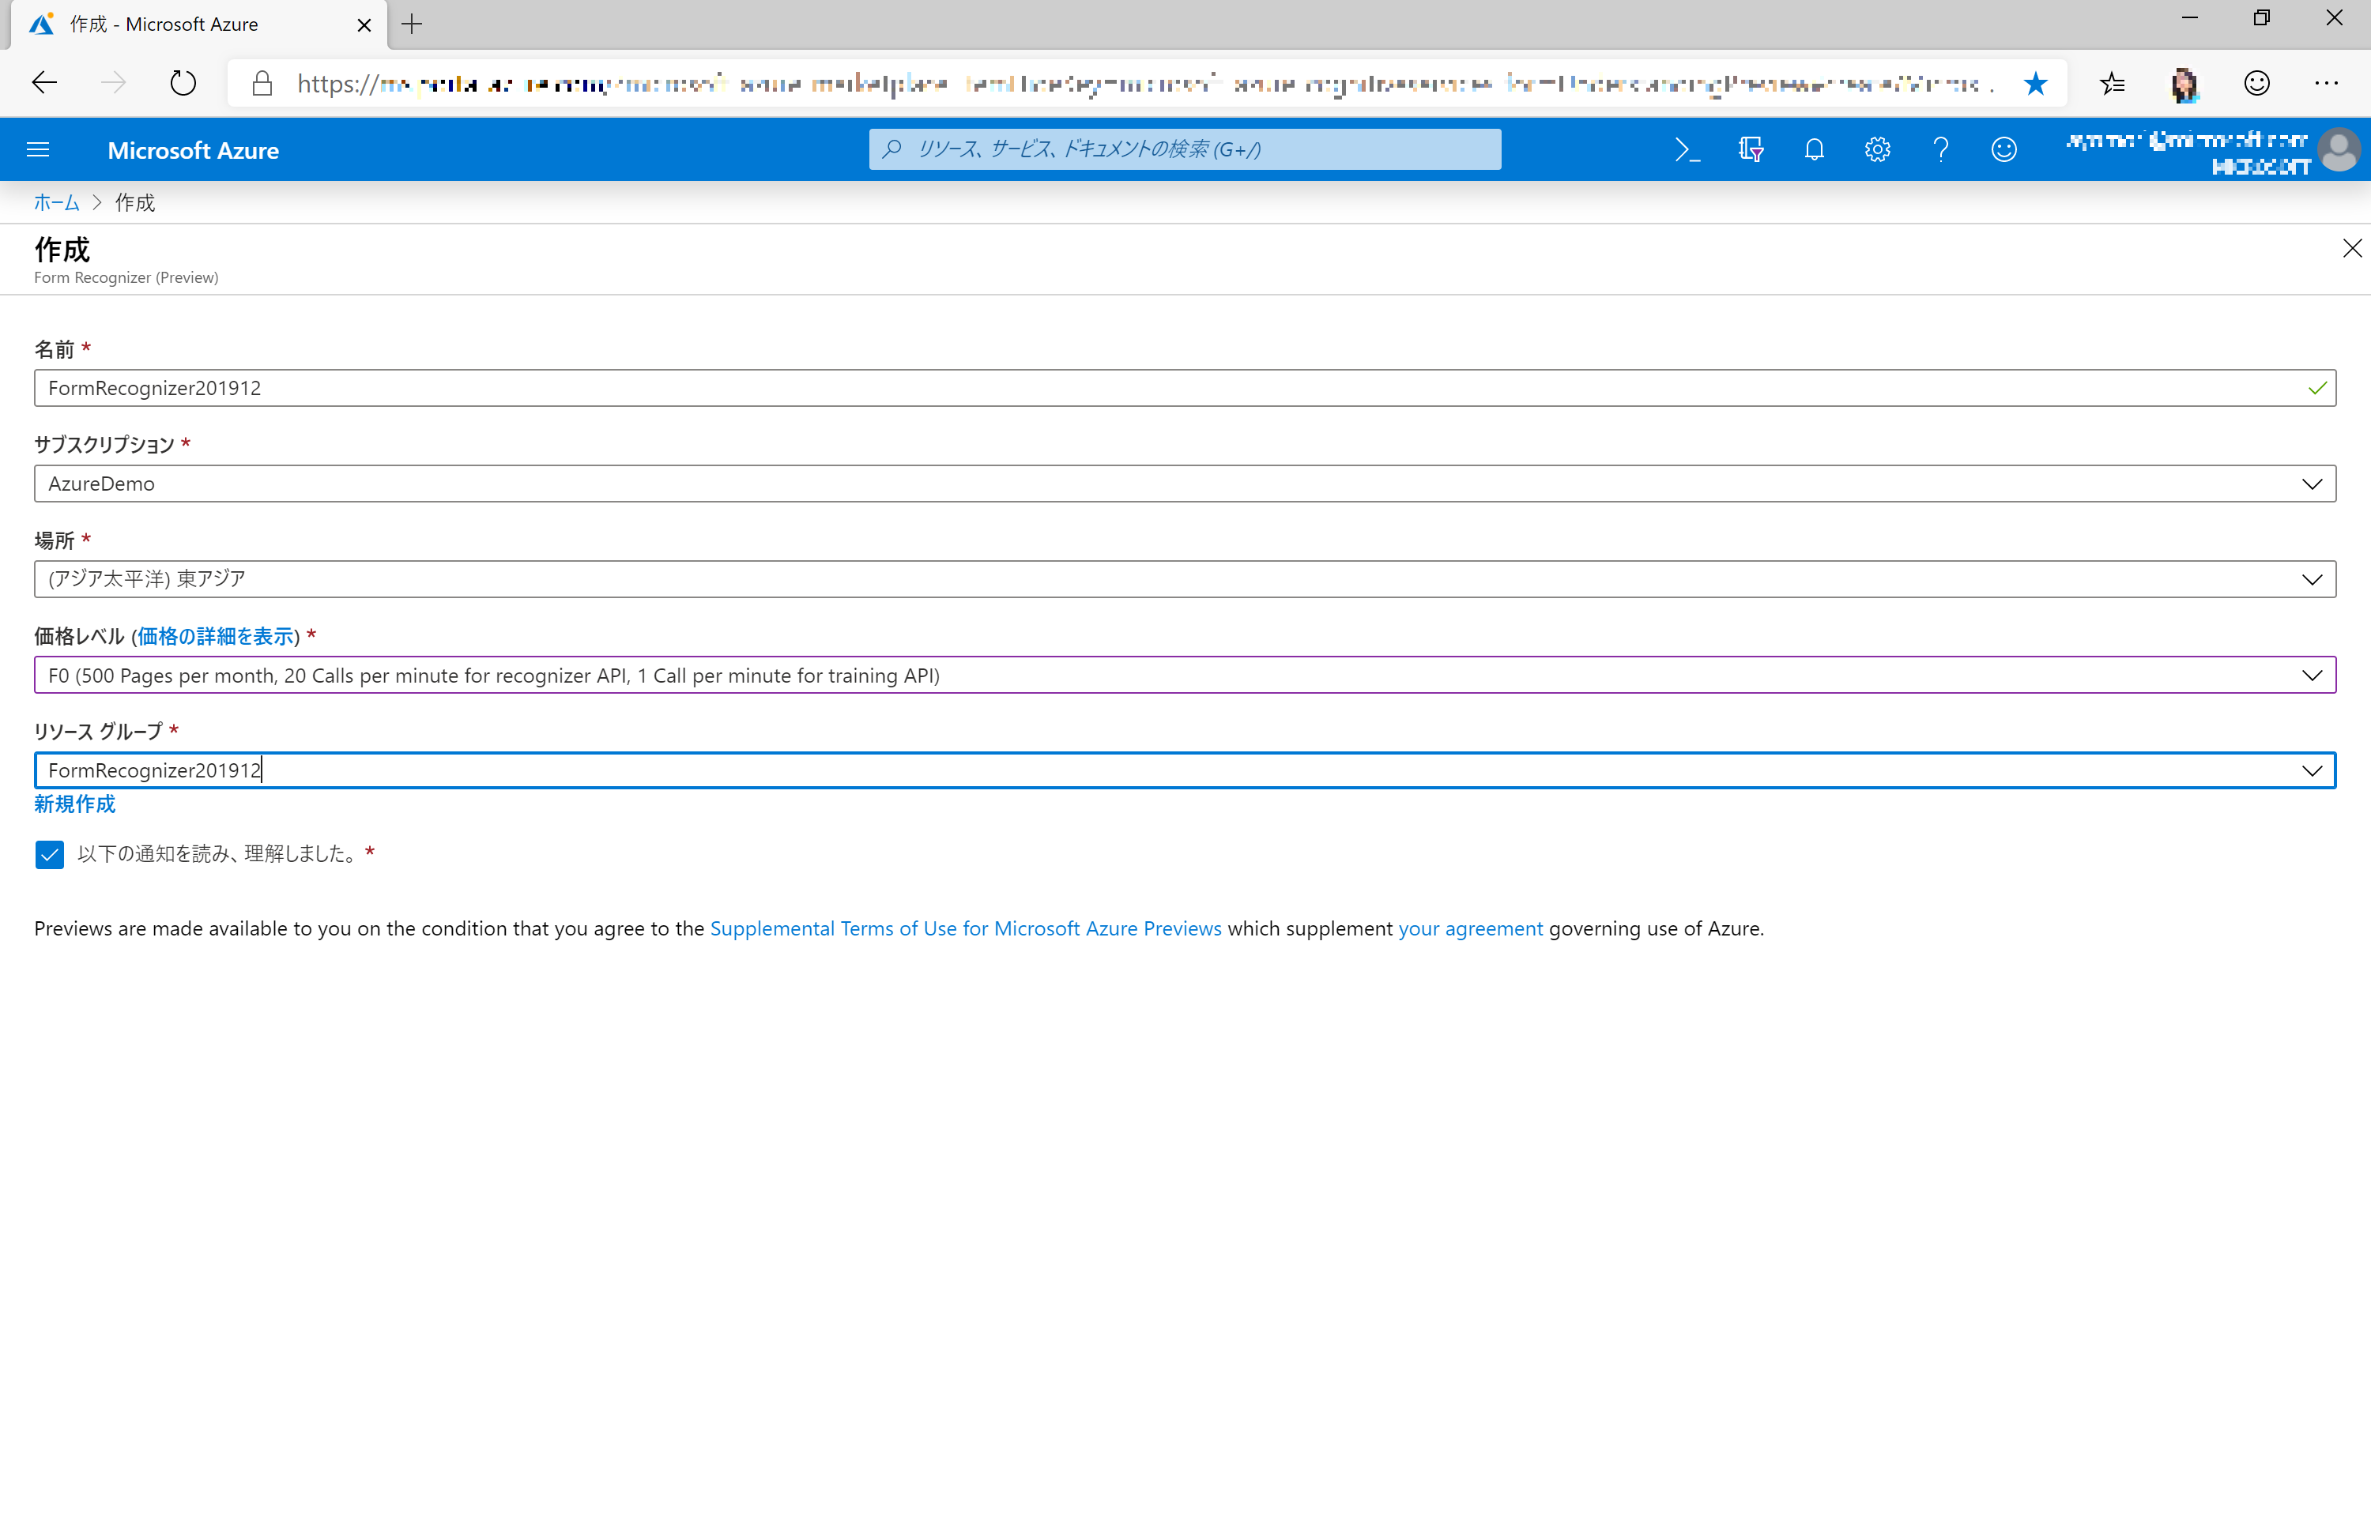This screenshot has height=1517, width=2371.
Task: Refresh the browser page
Action: click(183, 84)
